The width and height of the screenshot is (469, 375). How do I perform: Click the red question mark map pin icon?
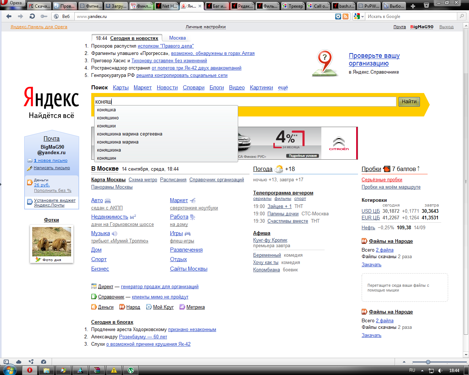[325, 63]
